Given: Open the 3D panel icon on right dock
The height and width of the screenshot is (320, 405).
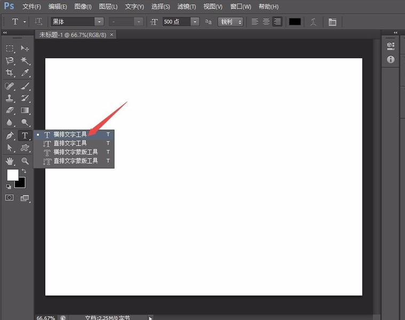Looking at the screenshot, I should (x=391, y=46).
